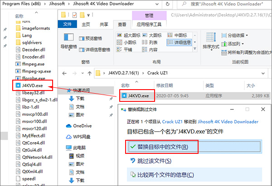Click the 管理 contextual tab header
This screenshot has height=186, width=272.
click(x=149, y=15)
